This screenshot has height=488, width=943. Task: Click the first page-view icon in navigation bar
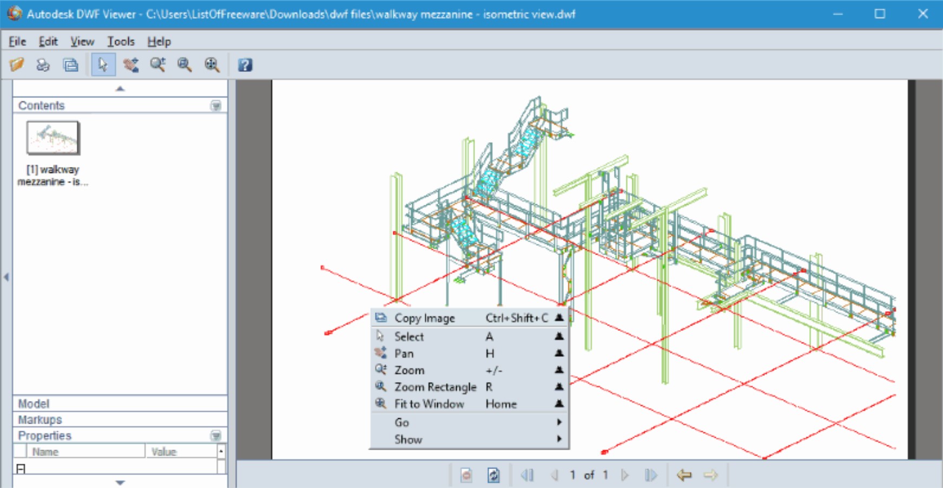click(466, 475)
